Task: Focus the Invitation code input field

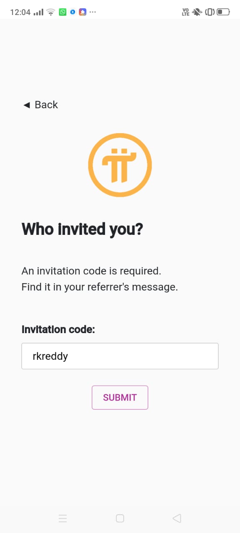Action: coord(120,356)
